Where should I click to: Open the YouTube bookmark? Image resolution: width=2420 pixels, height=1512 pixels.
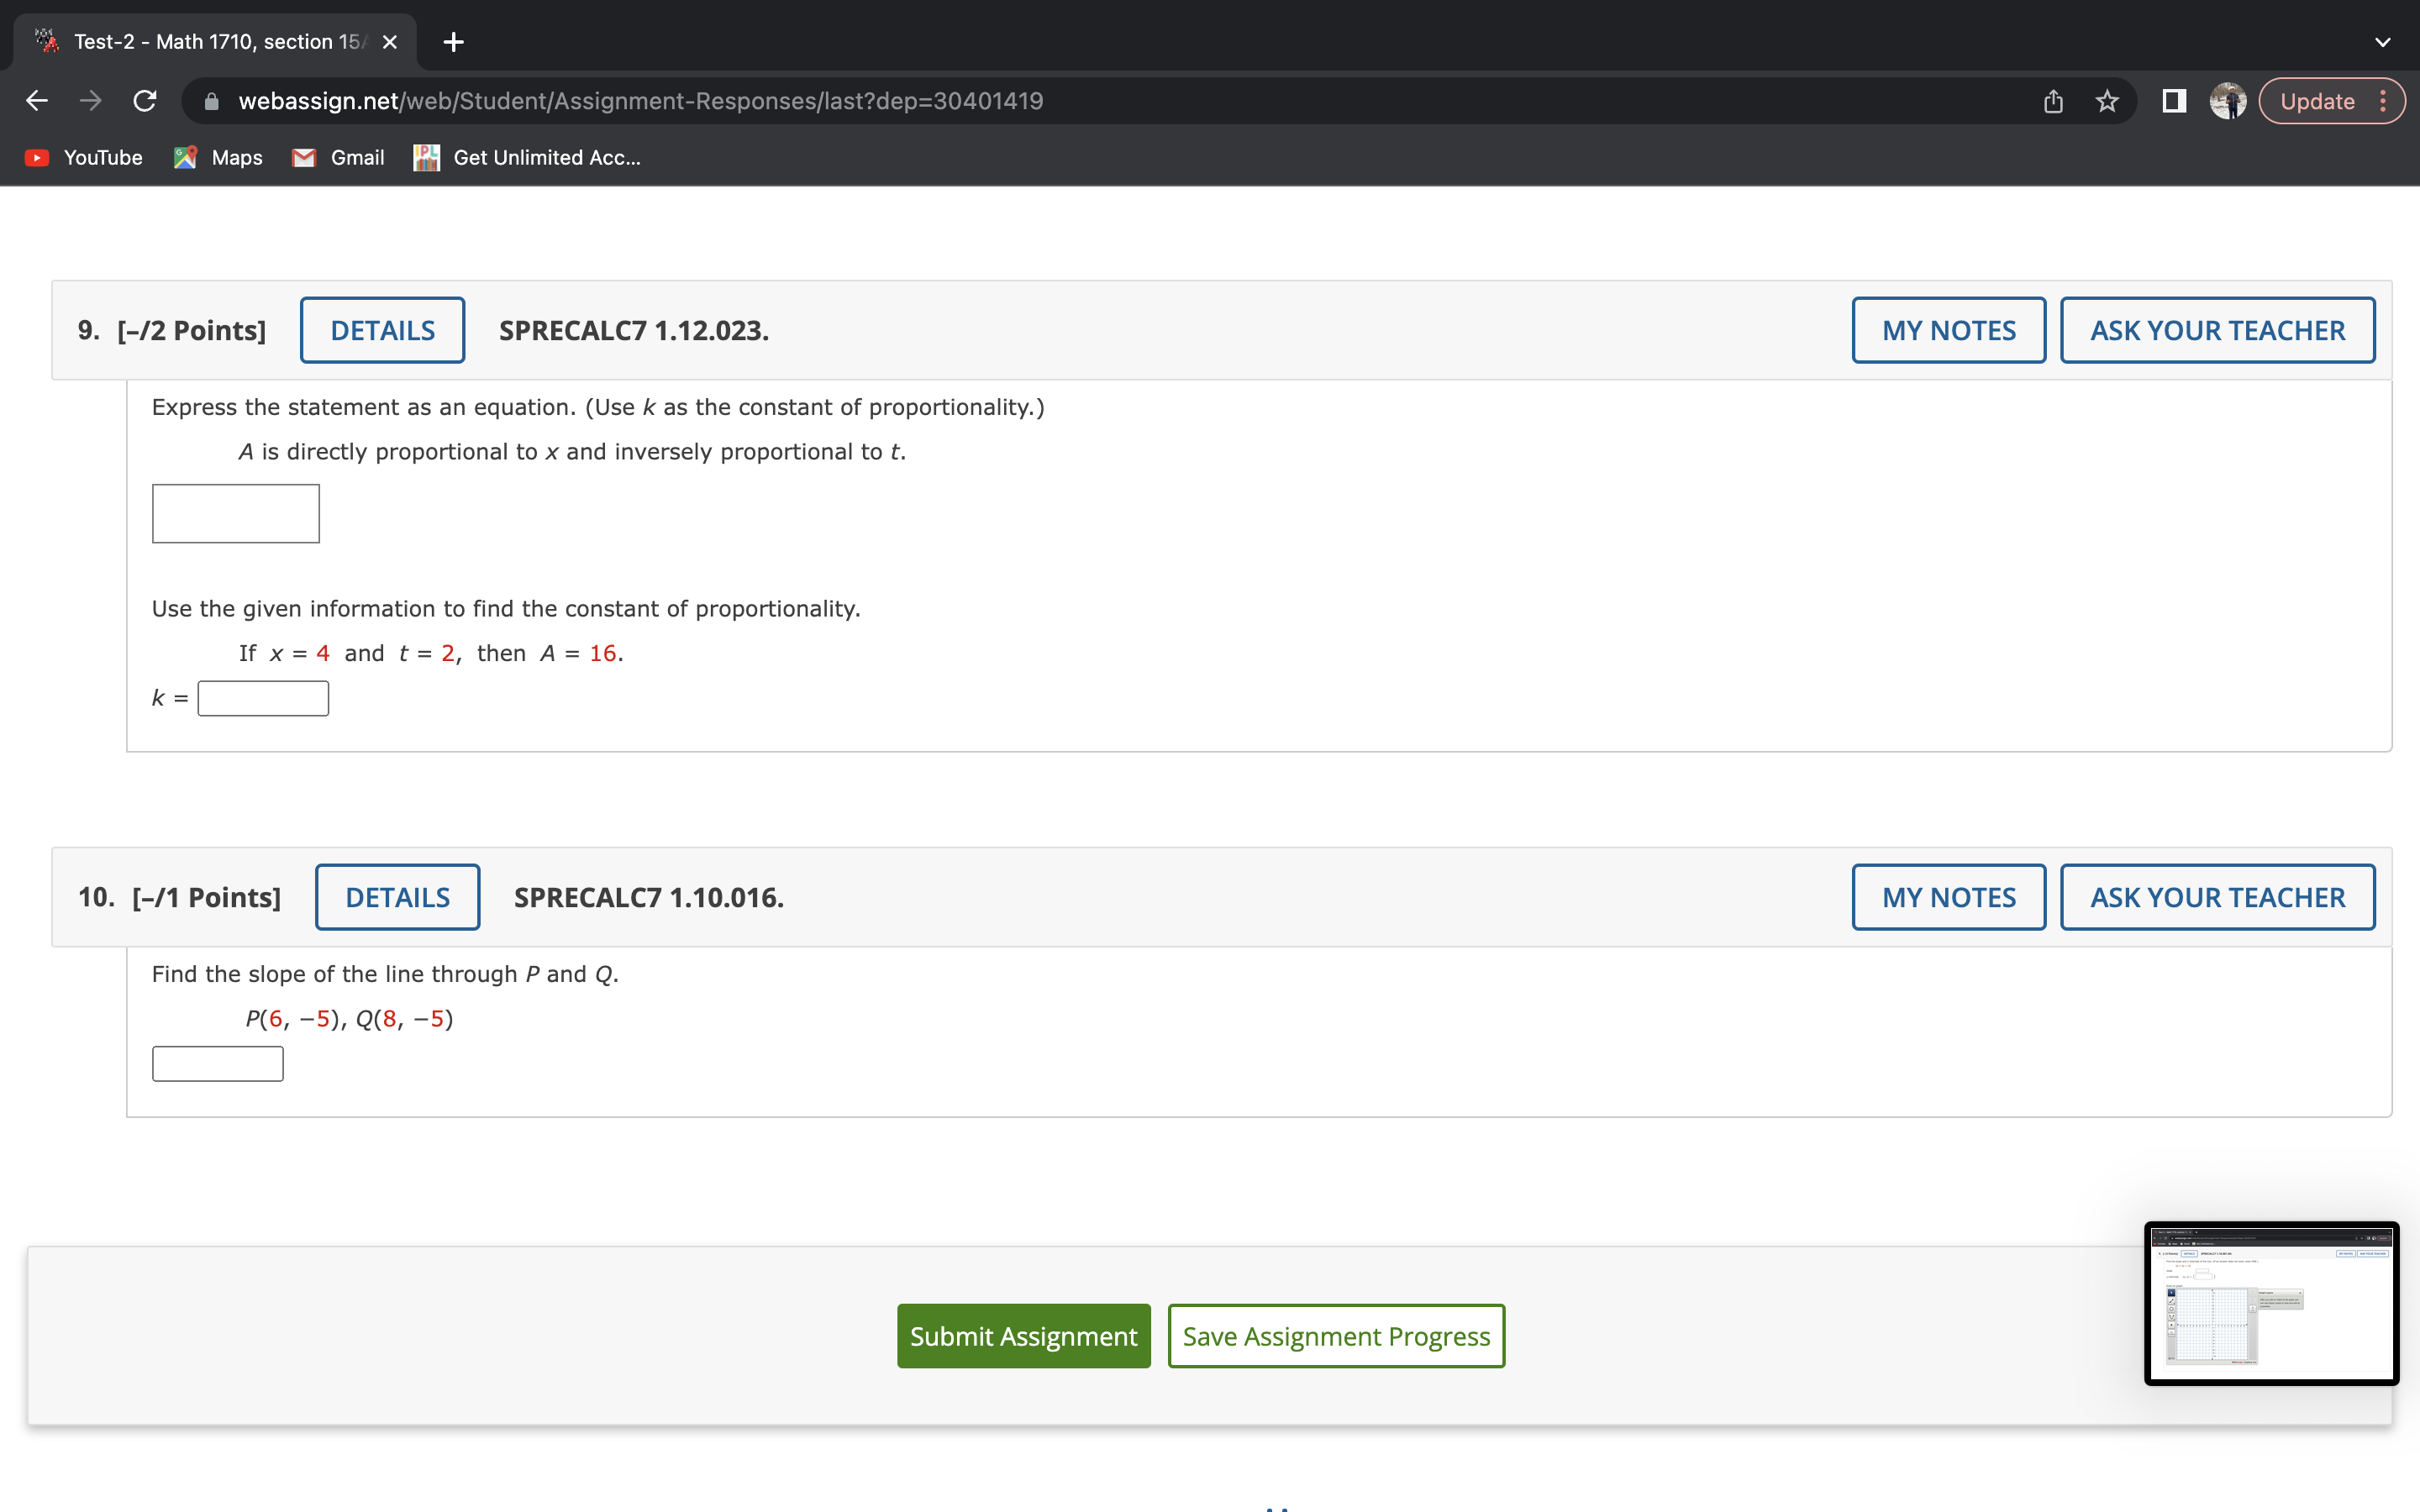click(x=84, y=158)
